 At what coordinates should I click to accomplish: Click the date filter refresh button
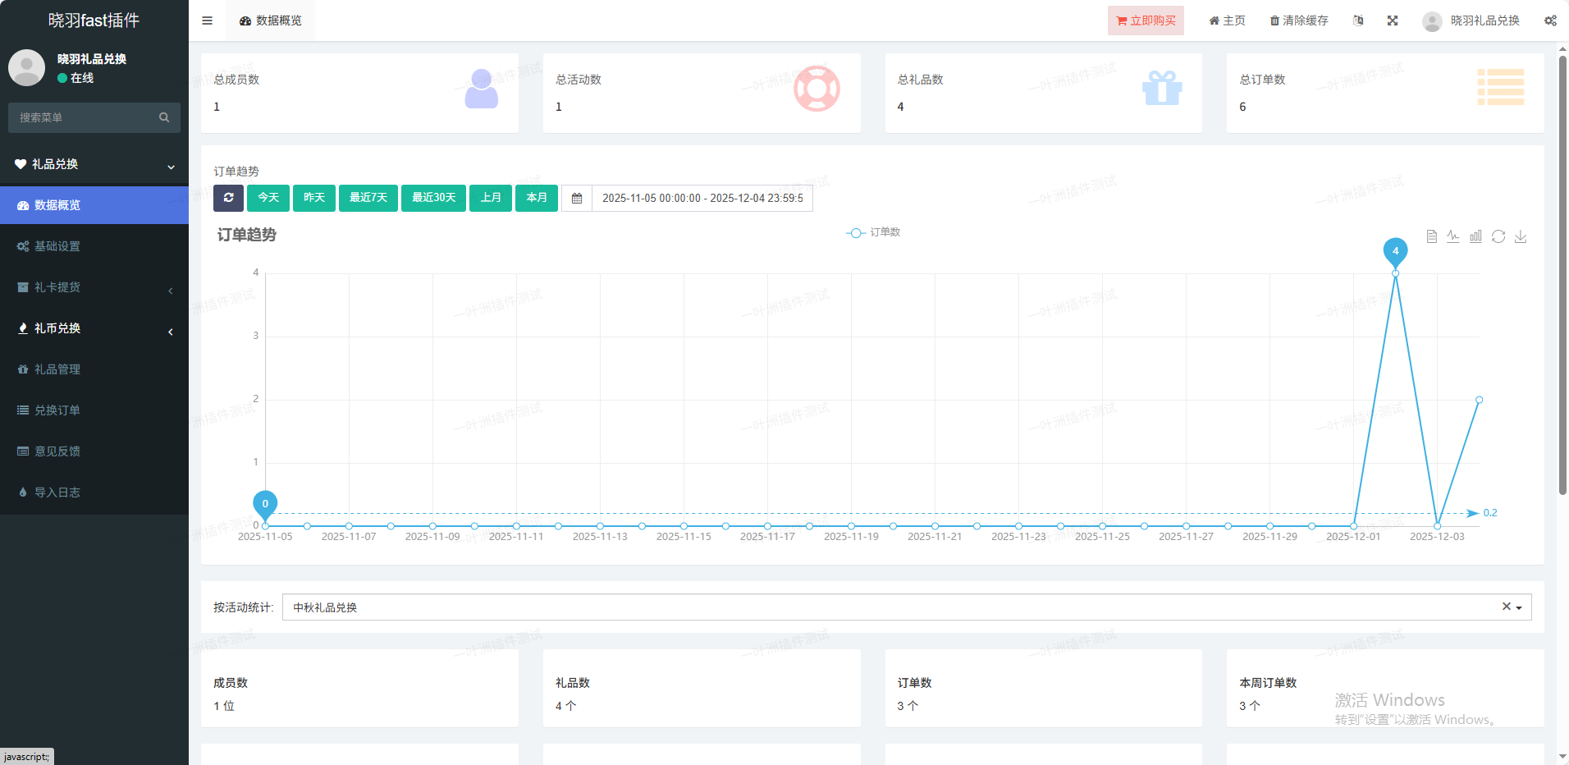coord(228,198)
